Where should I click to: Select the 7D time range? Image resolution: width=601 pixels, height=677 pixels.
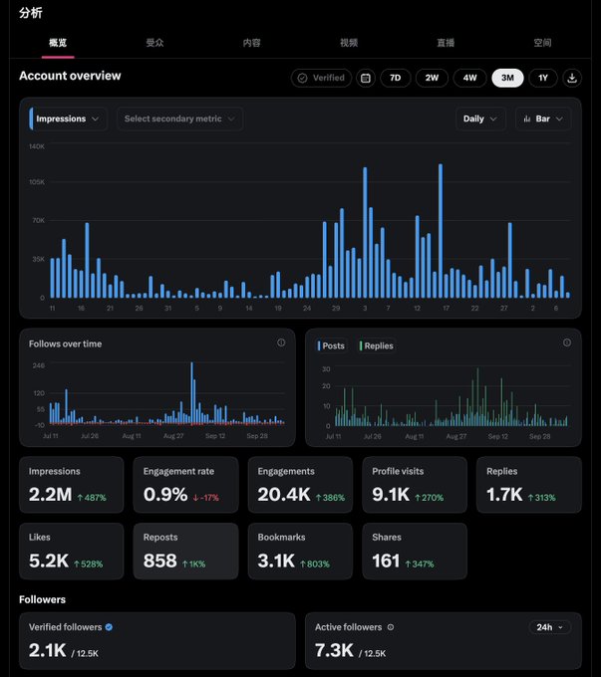coord(396,78)
